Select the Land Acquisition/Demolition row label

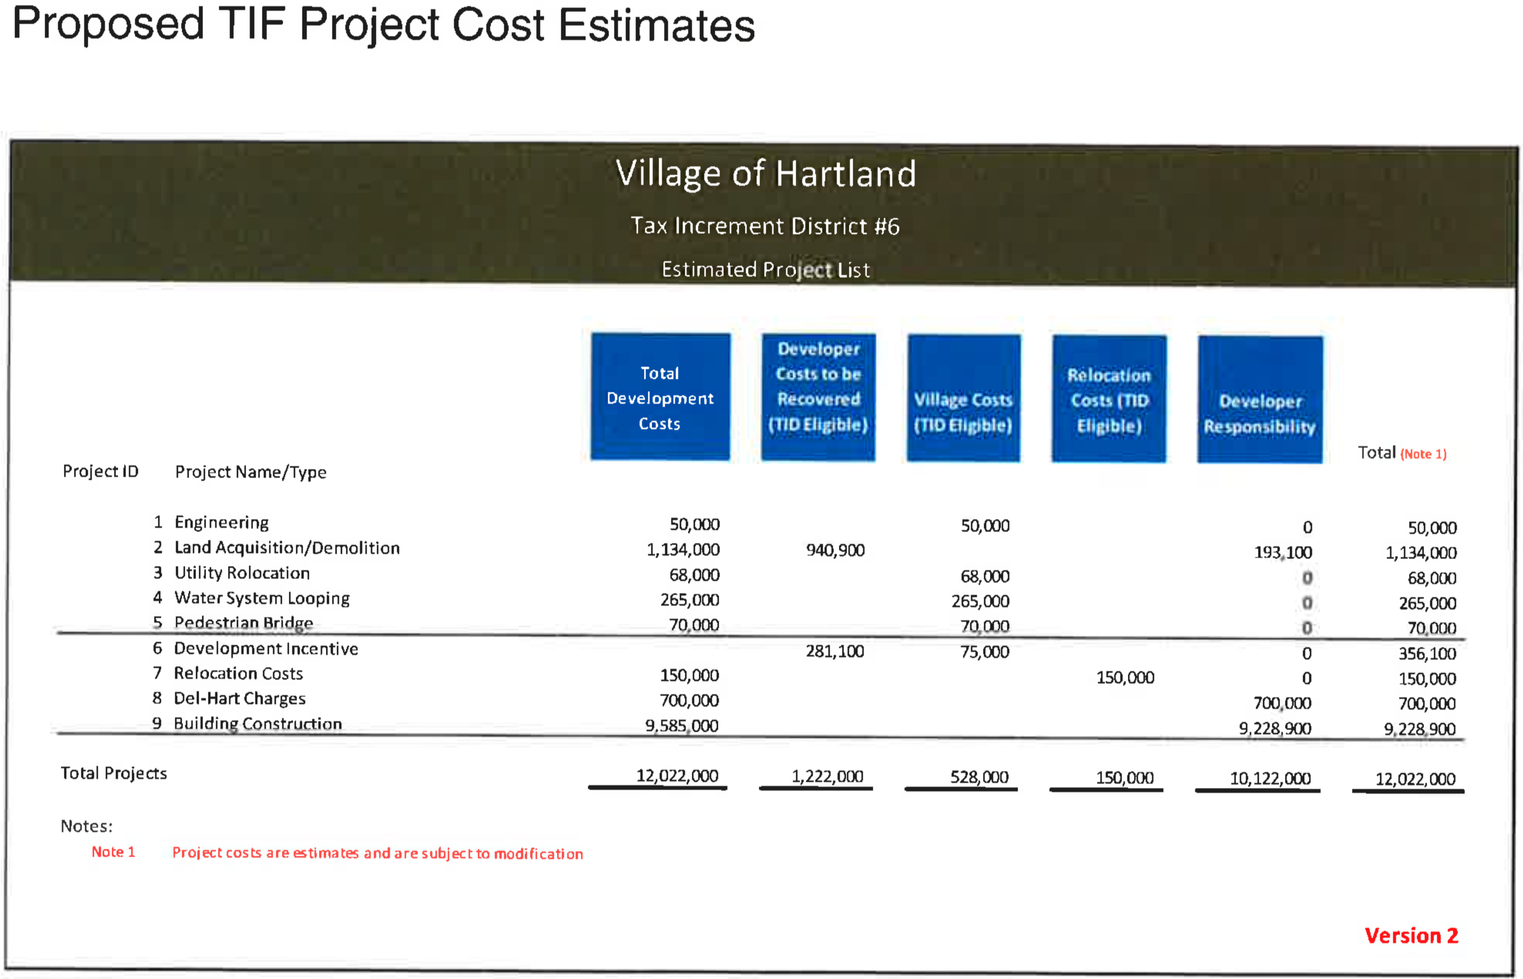287,548
